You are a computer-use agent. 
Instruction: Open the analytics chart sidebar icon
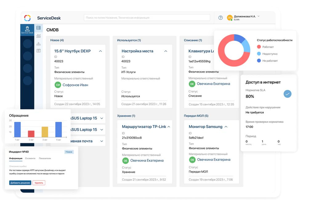tap(38, 36)
